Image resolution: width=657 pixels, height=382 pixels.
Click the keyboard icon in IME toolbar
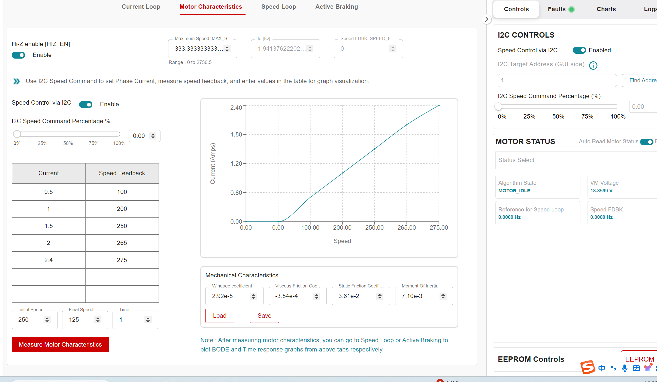pyautogui.click(x=636, y=368)
